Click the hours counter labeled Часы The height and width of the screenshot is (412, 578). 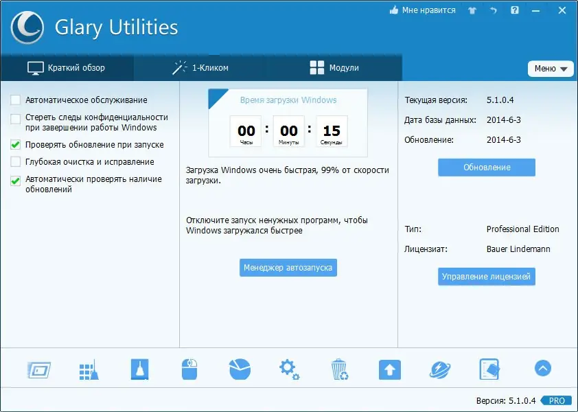pyautogui.click(x=246, y=131)
